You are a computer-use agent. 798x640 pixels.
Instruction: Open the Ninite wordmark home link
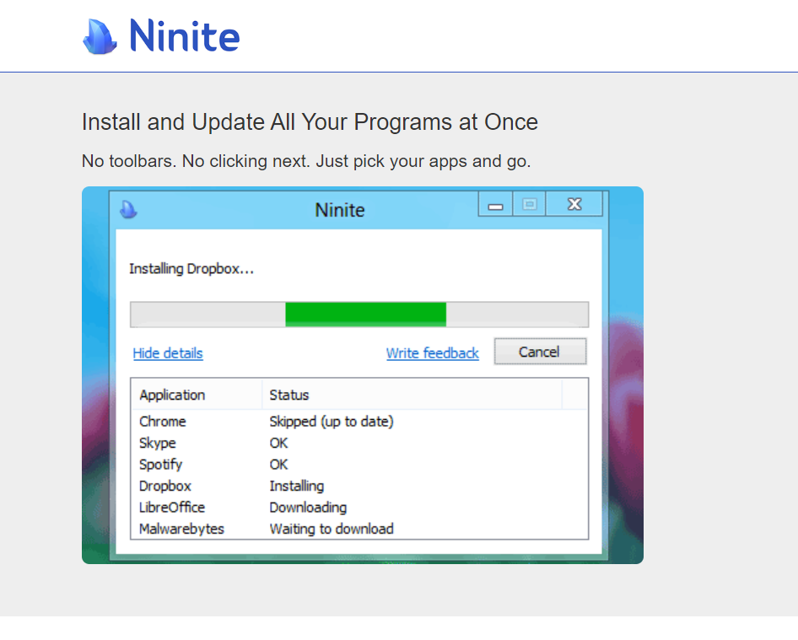point(184,35)
